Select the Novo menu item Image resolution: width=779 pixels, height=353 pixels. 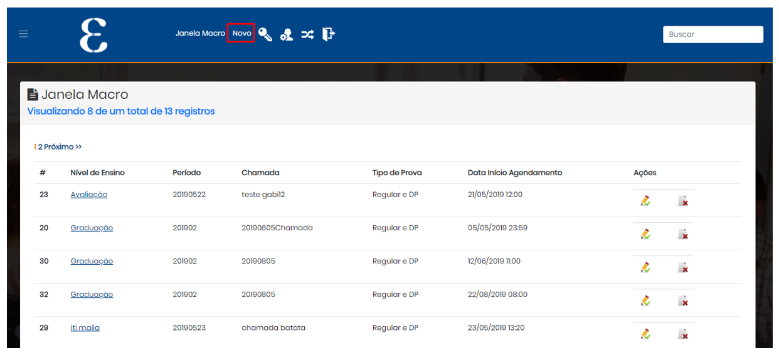pos(241,33)
